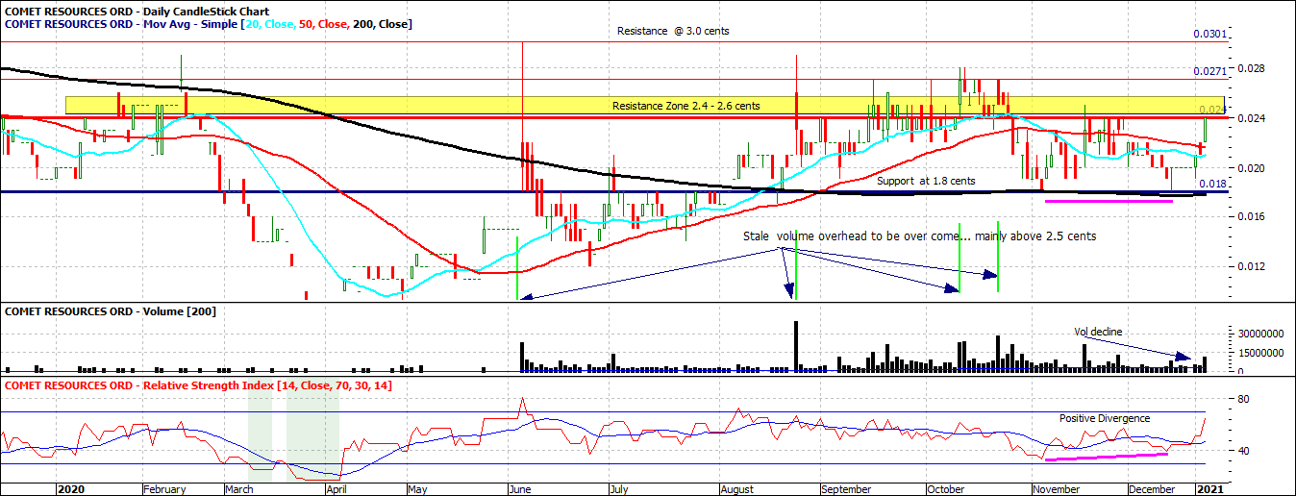Select the 'Resistance @ 3.0 cents' annotation
The width and height of the screenshot is (1296, 496).
pyautogui.click(x=673, y=31)
